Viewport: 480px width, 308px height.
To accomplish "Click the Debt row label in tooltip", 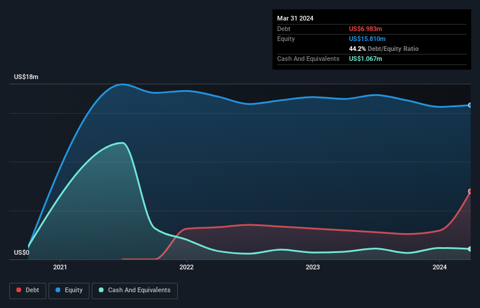I will pyautogui.click(x=284, y=29).
